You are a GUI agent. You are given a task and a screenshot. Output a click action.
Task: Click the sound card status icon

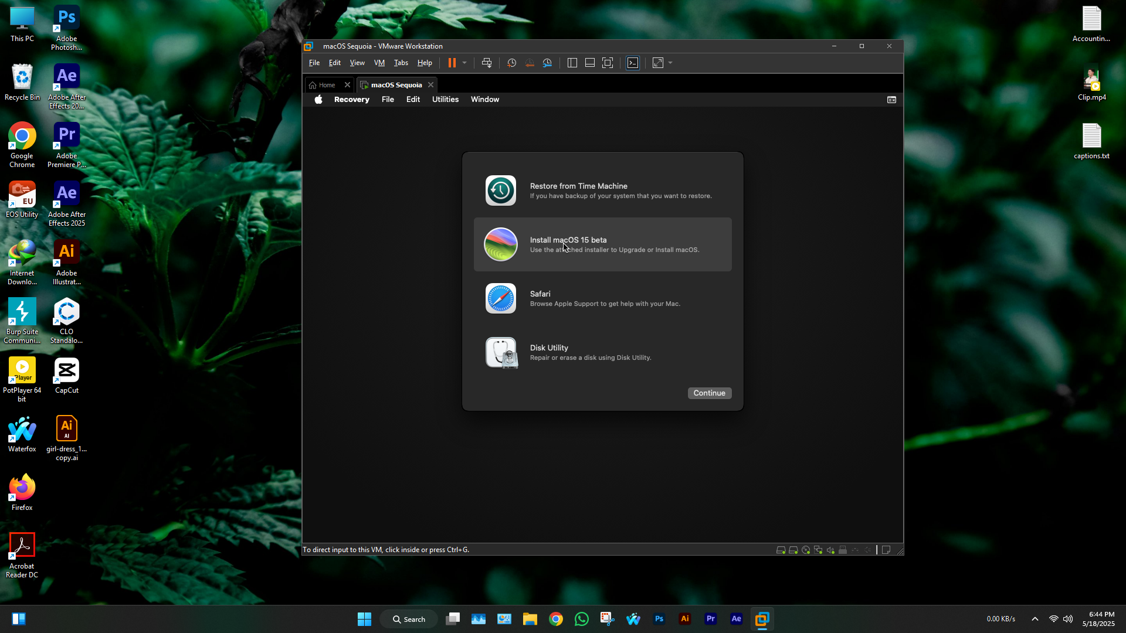click(830, 550)
